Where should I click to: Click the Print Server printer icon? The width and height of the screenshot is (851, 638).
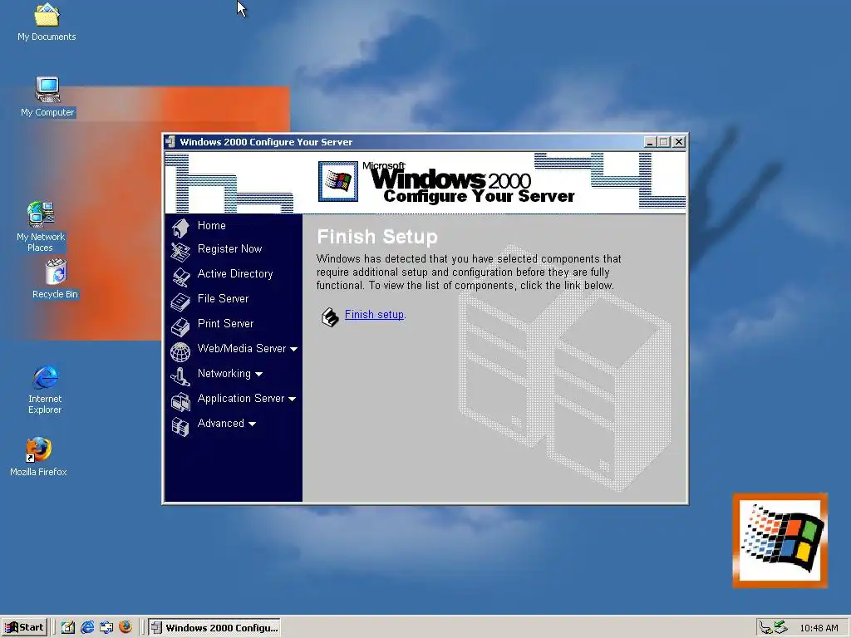pos(180,326)
